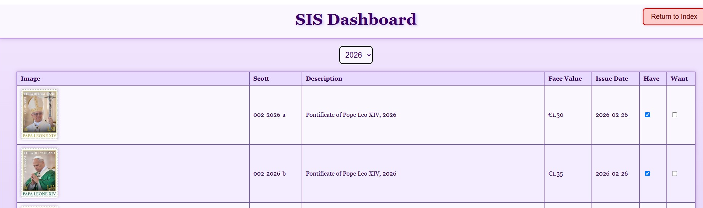Open the €1.30 Papa Leone XIV stamp image
Screen dimensions: 703x208
point(40,114)
